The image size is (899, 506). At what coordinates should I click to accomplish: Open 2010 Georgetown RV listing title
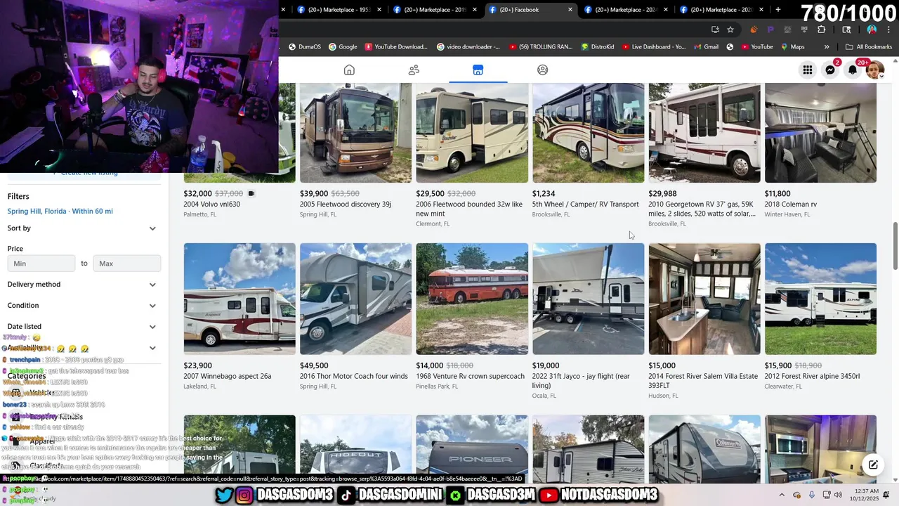click(x=702, y=209)
